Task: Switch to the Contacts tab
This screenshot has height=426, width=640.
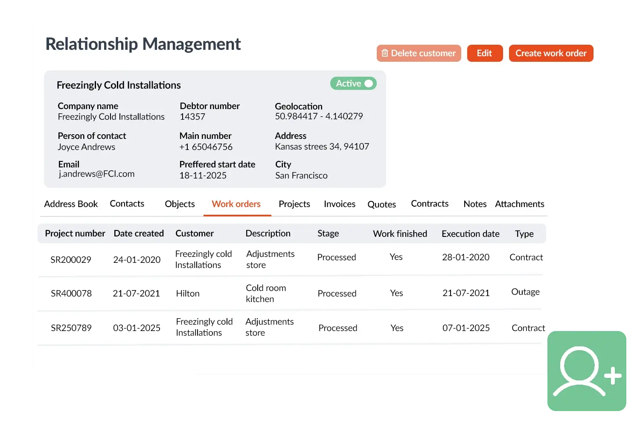Action: (127, 204)
